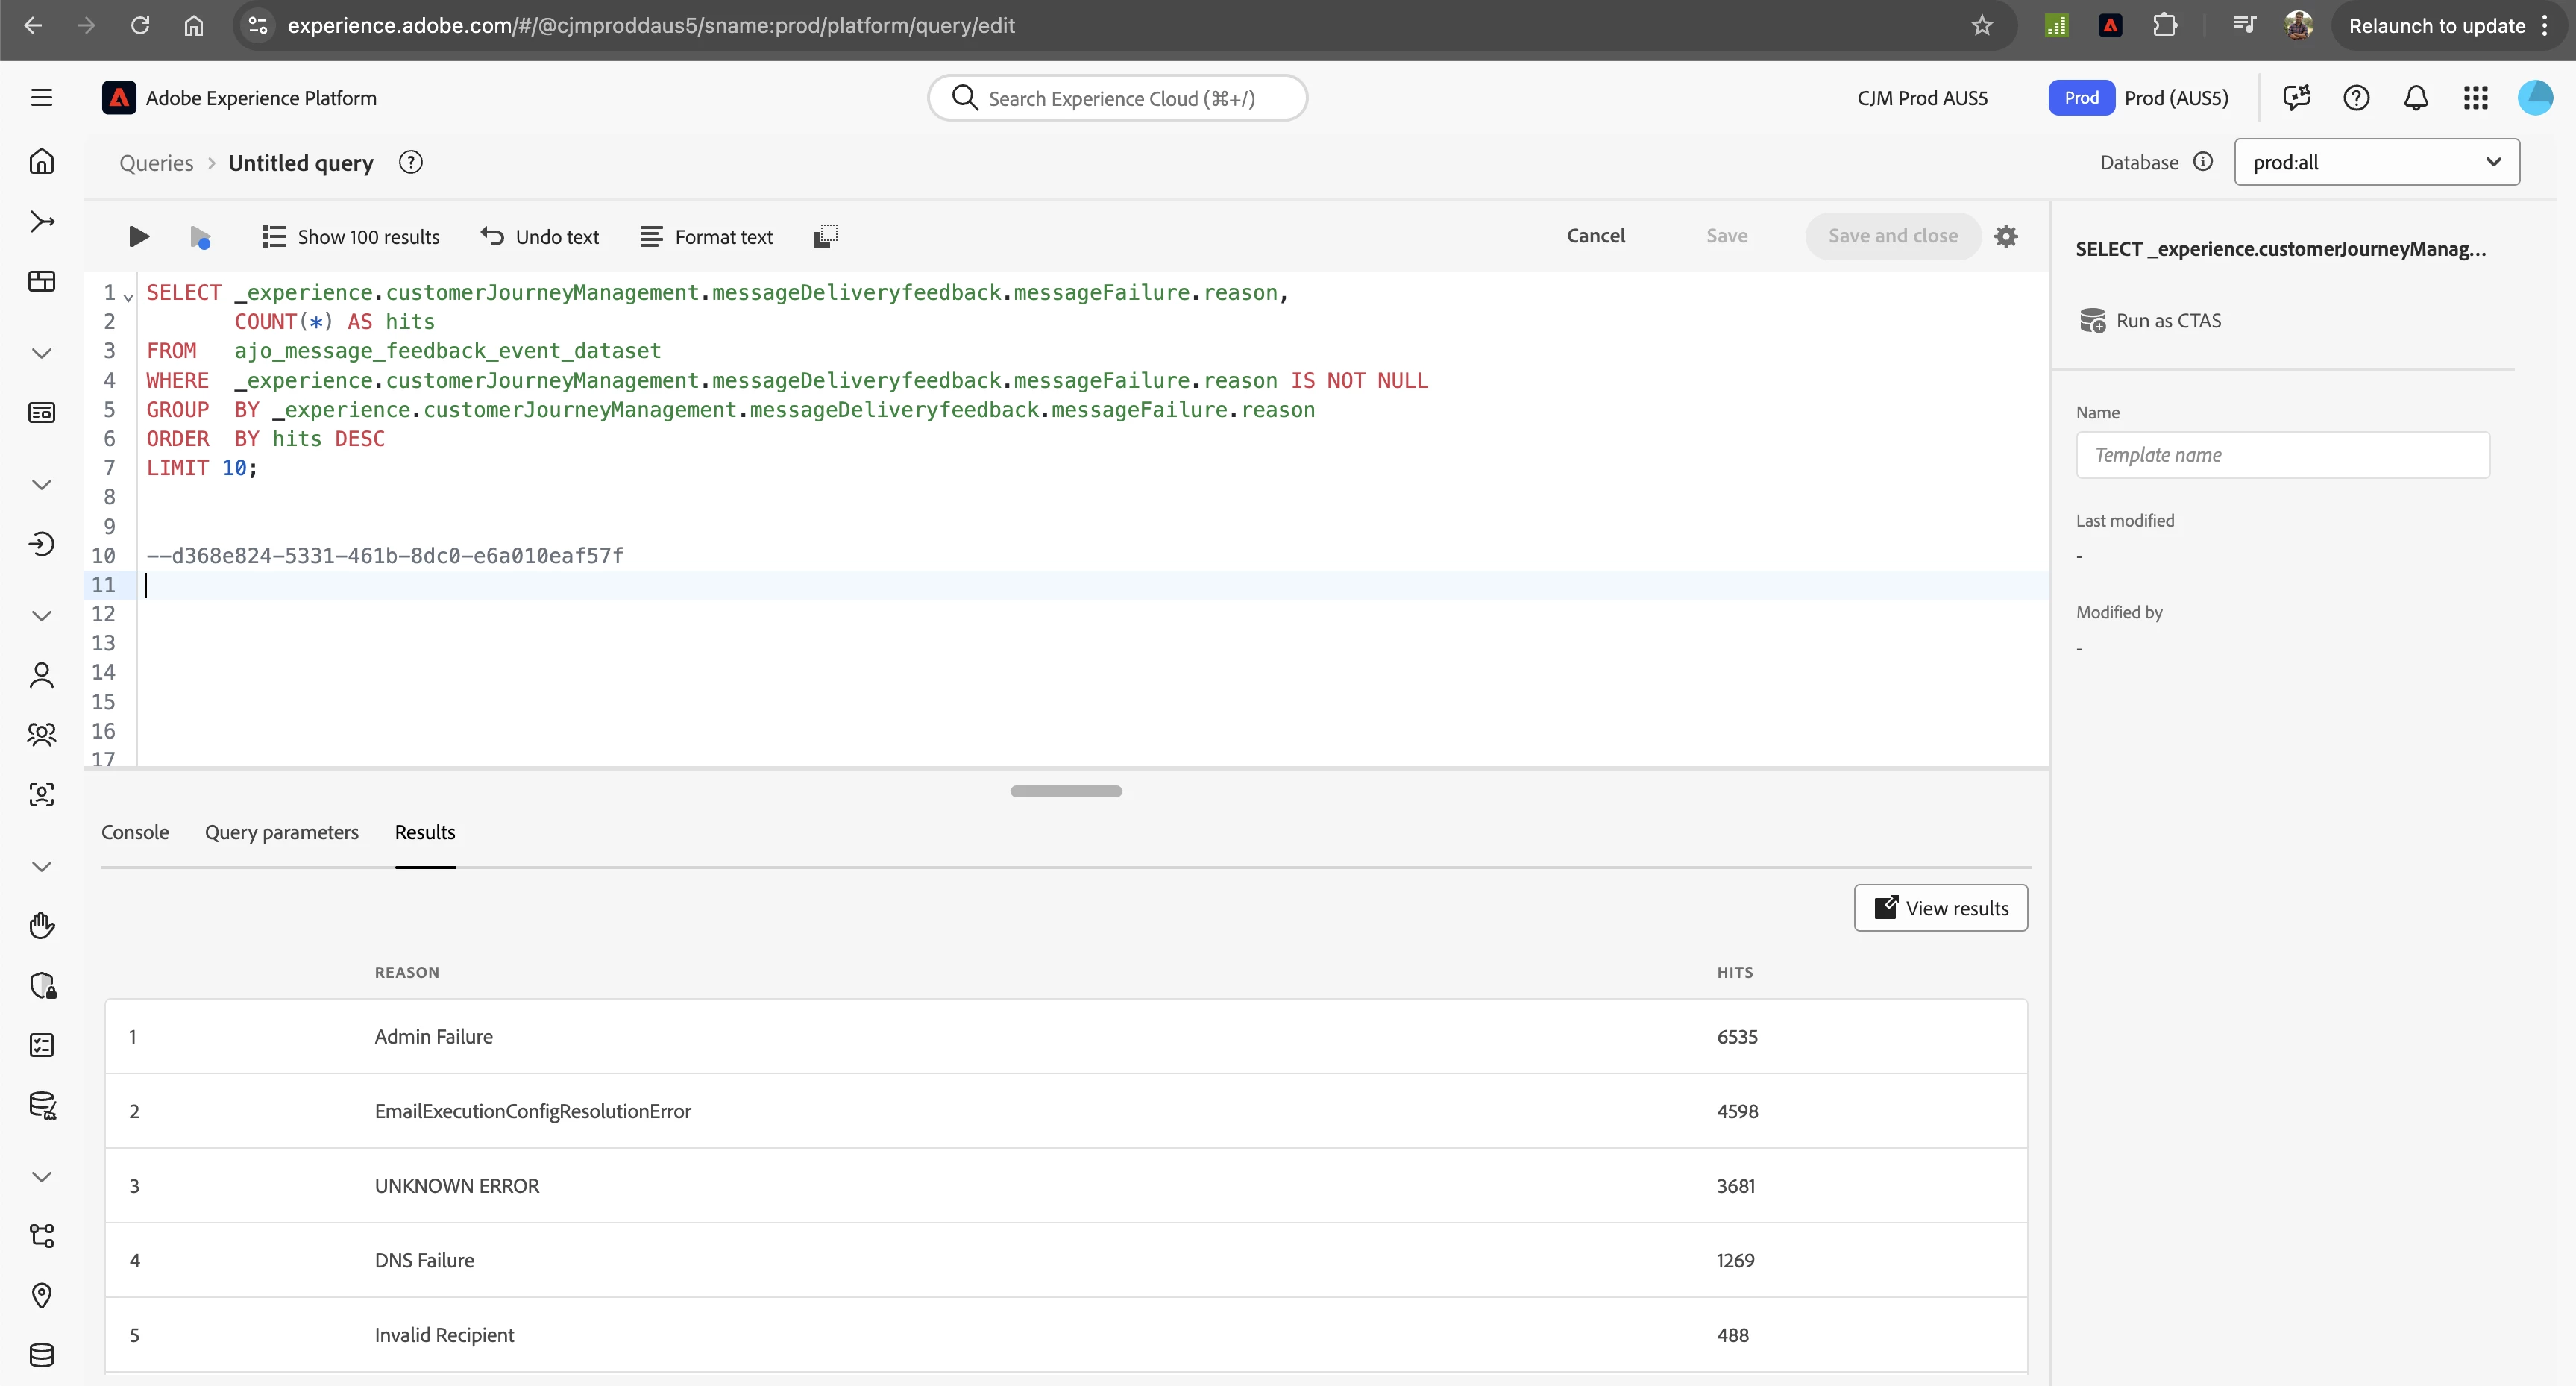This screenshot has height=1386, width=2576.
Task: Click the run selected query icon
Action: coord(200,237)
